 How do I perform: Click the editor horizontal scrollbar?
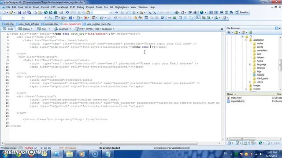click(101, 144)
